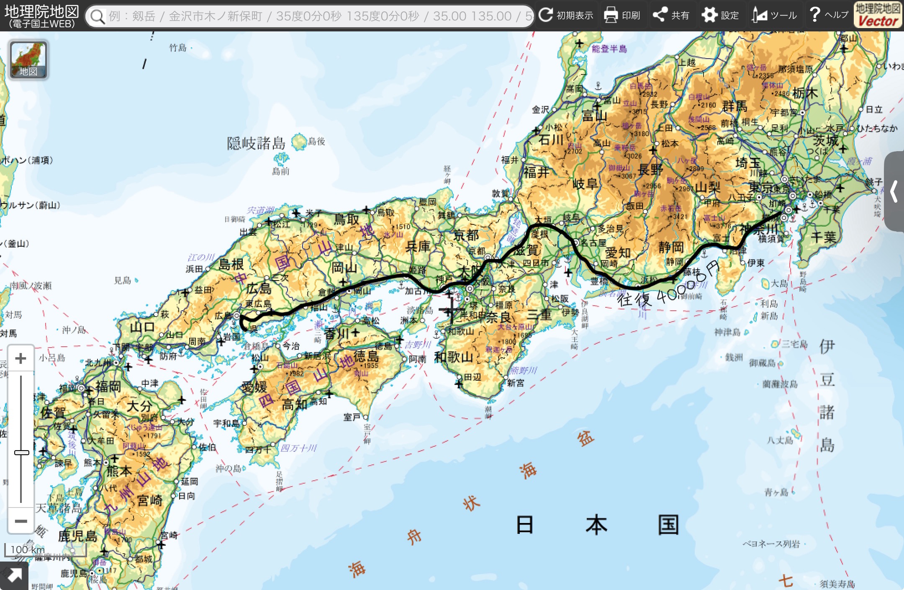Click the search magnifier icon
Screen dimensions: 904x590
point(98,16)
